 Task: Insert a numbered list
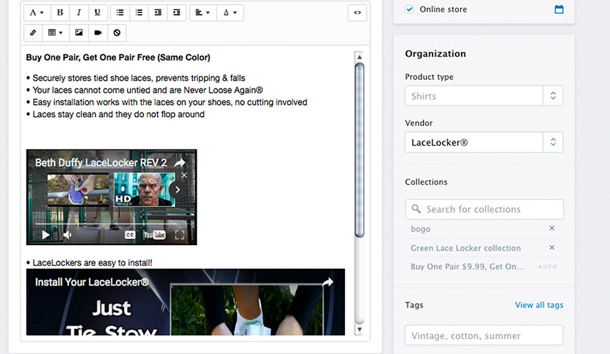click(x=139, y=13)
